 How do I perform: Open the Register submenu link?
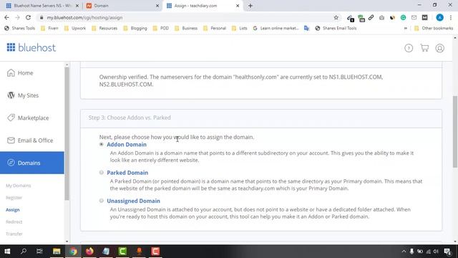14,198
